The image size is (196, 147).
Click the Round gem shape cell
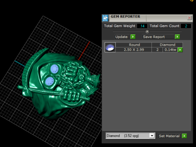click(x=134, y=45)
